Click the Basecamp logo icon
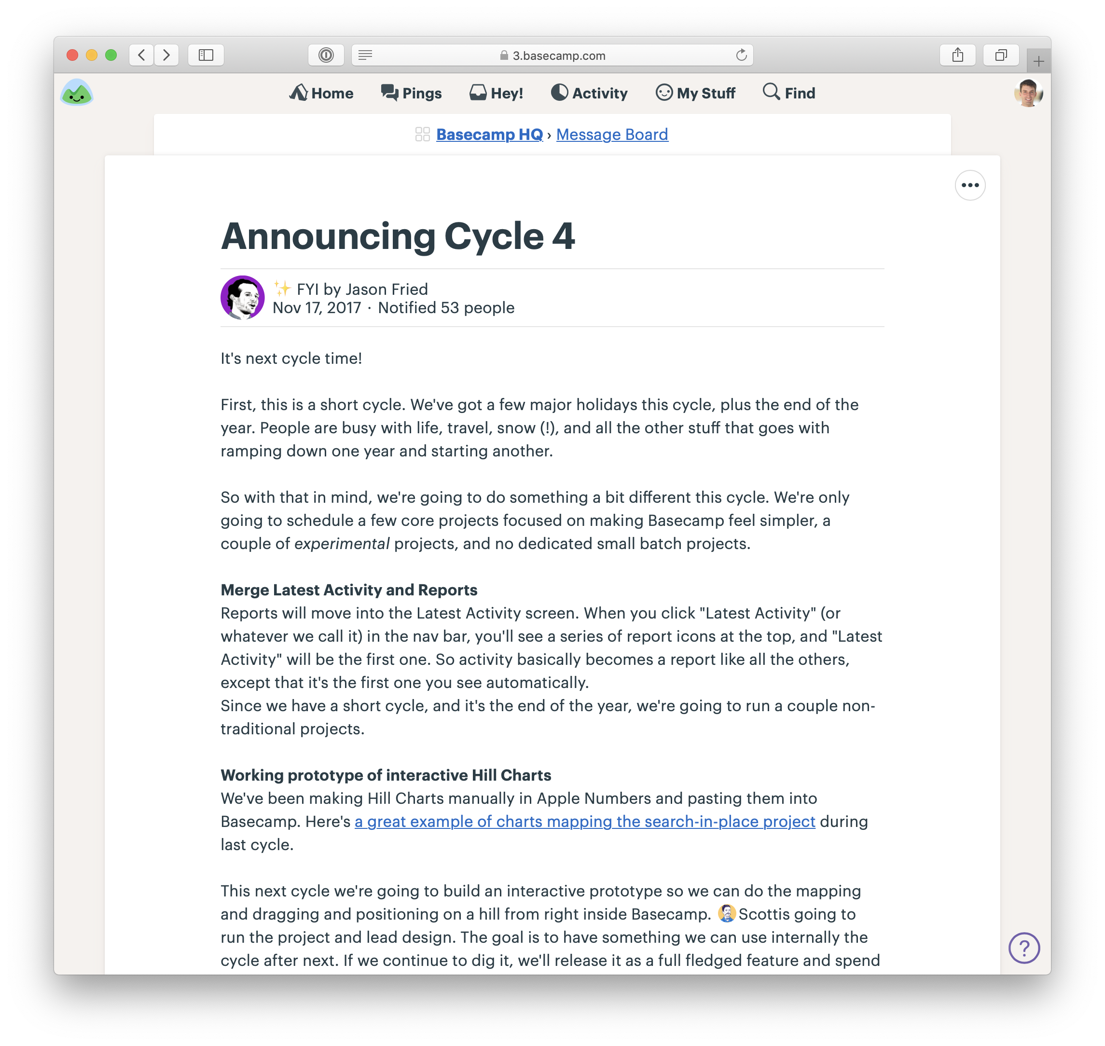Image resolution: width=1105 pixels, height=1046 pixels. [x=76, y=93]
